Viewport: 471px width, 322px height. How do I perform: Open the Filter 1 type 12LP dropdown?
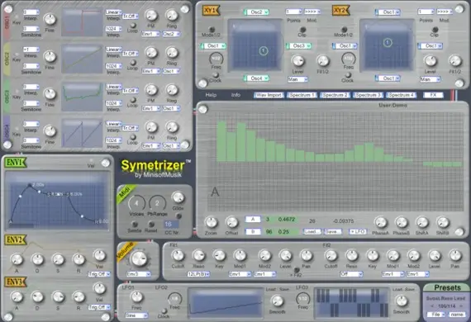198,274
